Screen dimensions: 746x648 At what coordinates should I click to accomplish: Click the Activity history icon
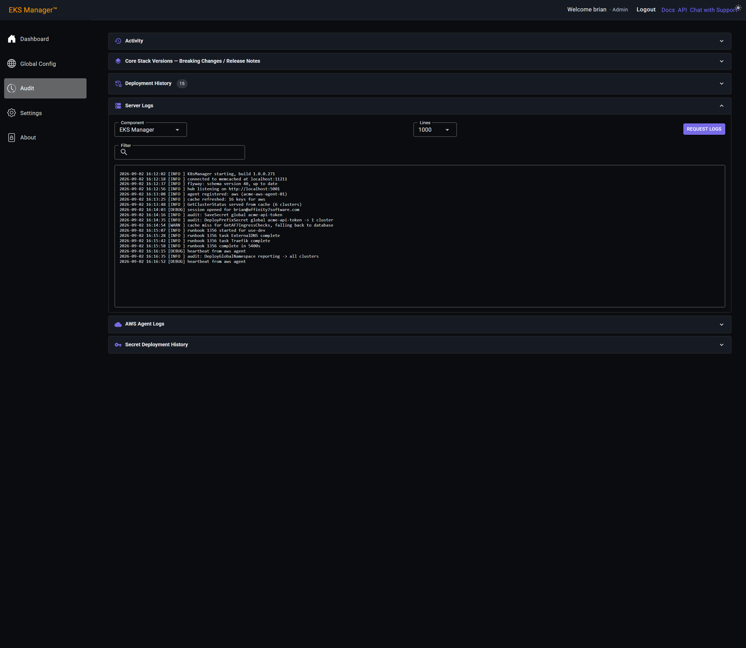pyautogui.click(x=118, y=41)
